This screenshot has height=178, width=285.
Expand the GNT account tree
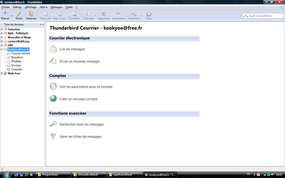[2, 45]
